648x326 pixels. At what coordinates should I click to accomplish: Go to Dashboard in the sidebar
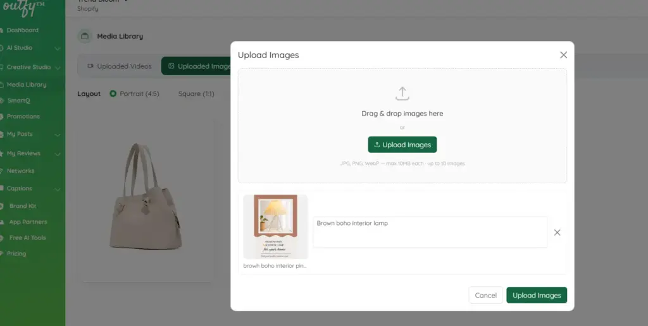(x=22, y=30)
